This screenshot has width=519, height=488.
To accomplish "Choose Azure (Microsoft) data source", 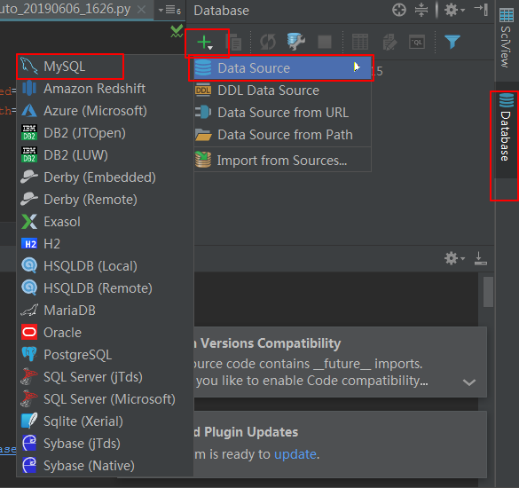I will coord(105,111).
